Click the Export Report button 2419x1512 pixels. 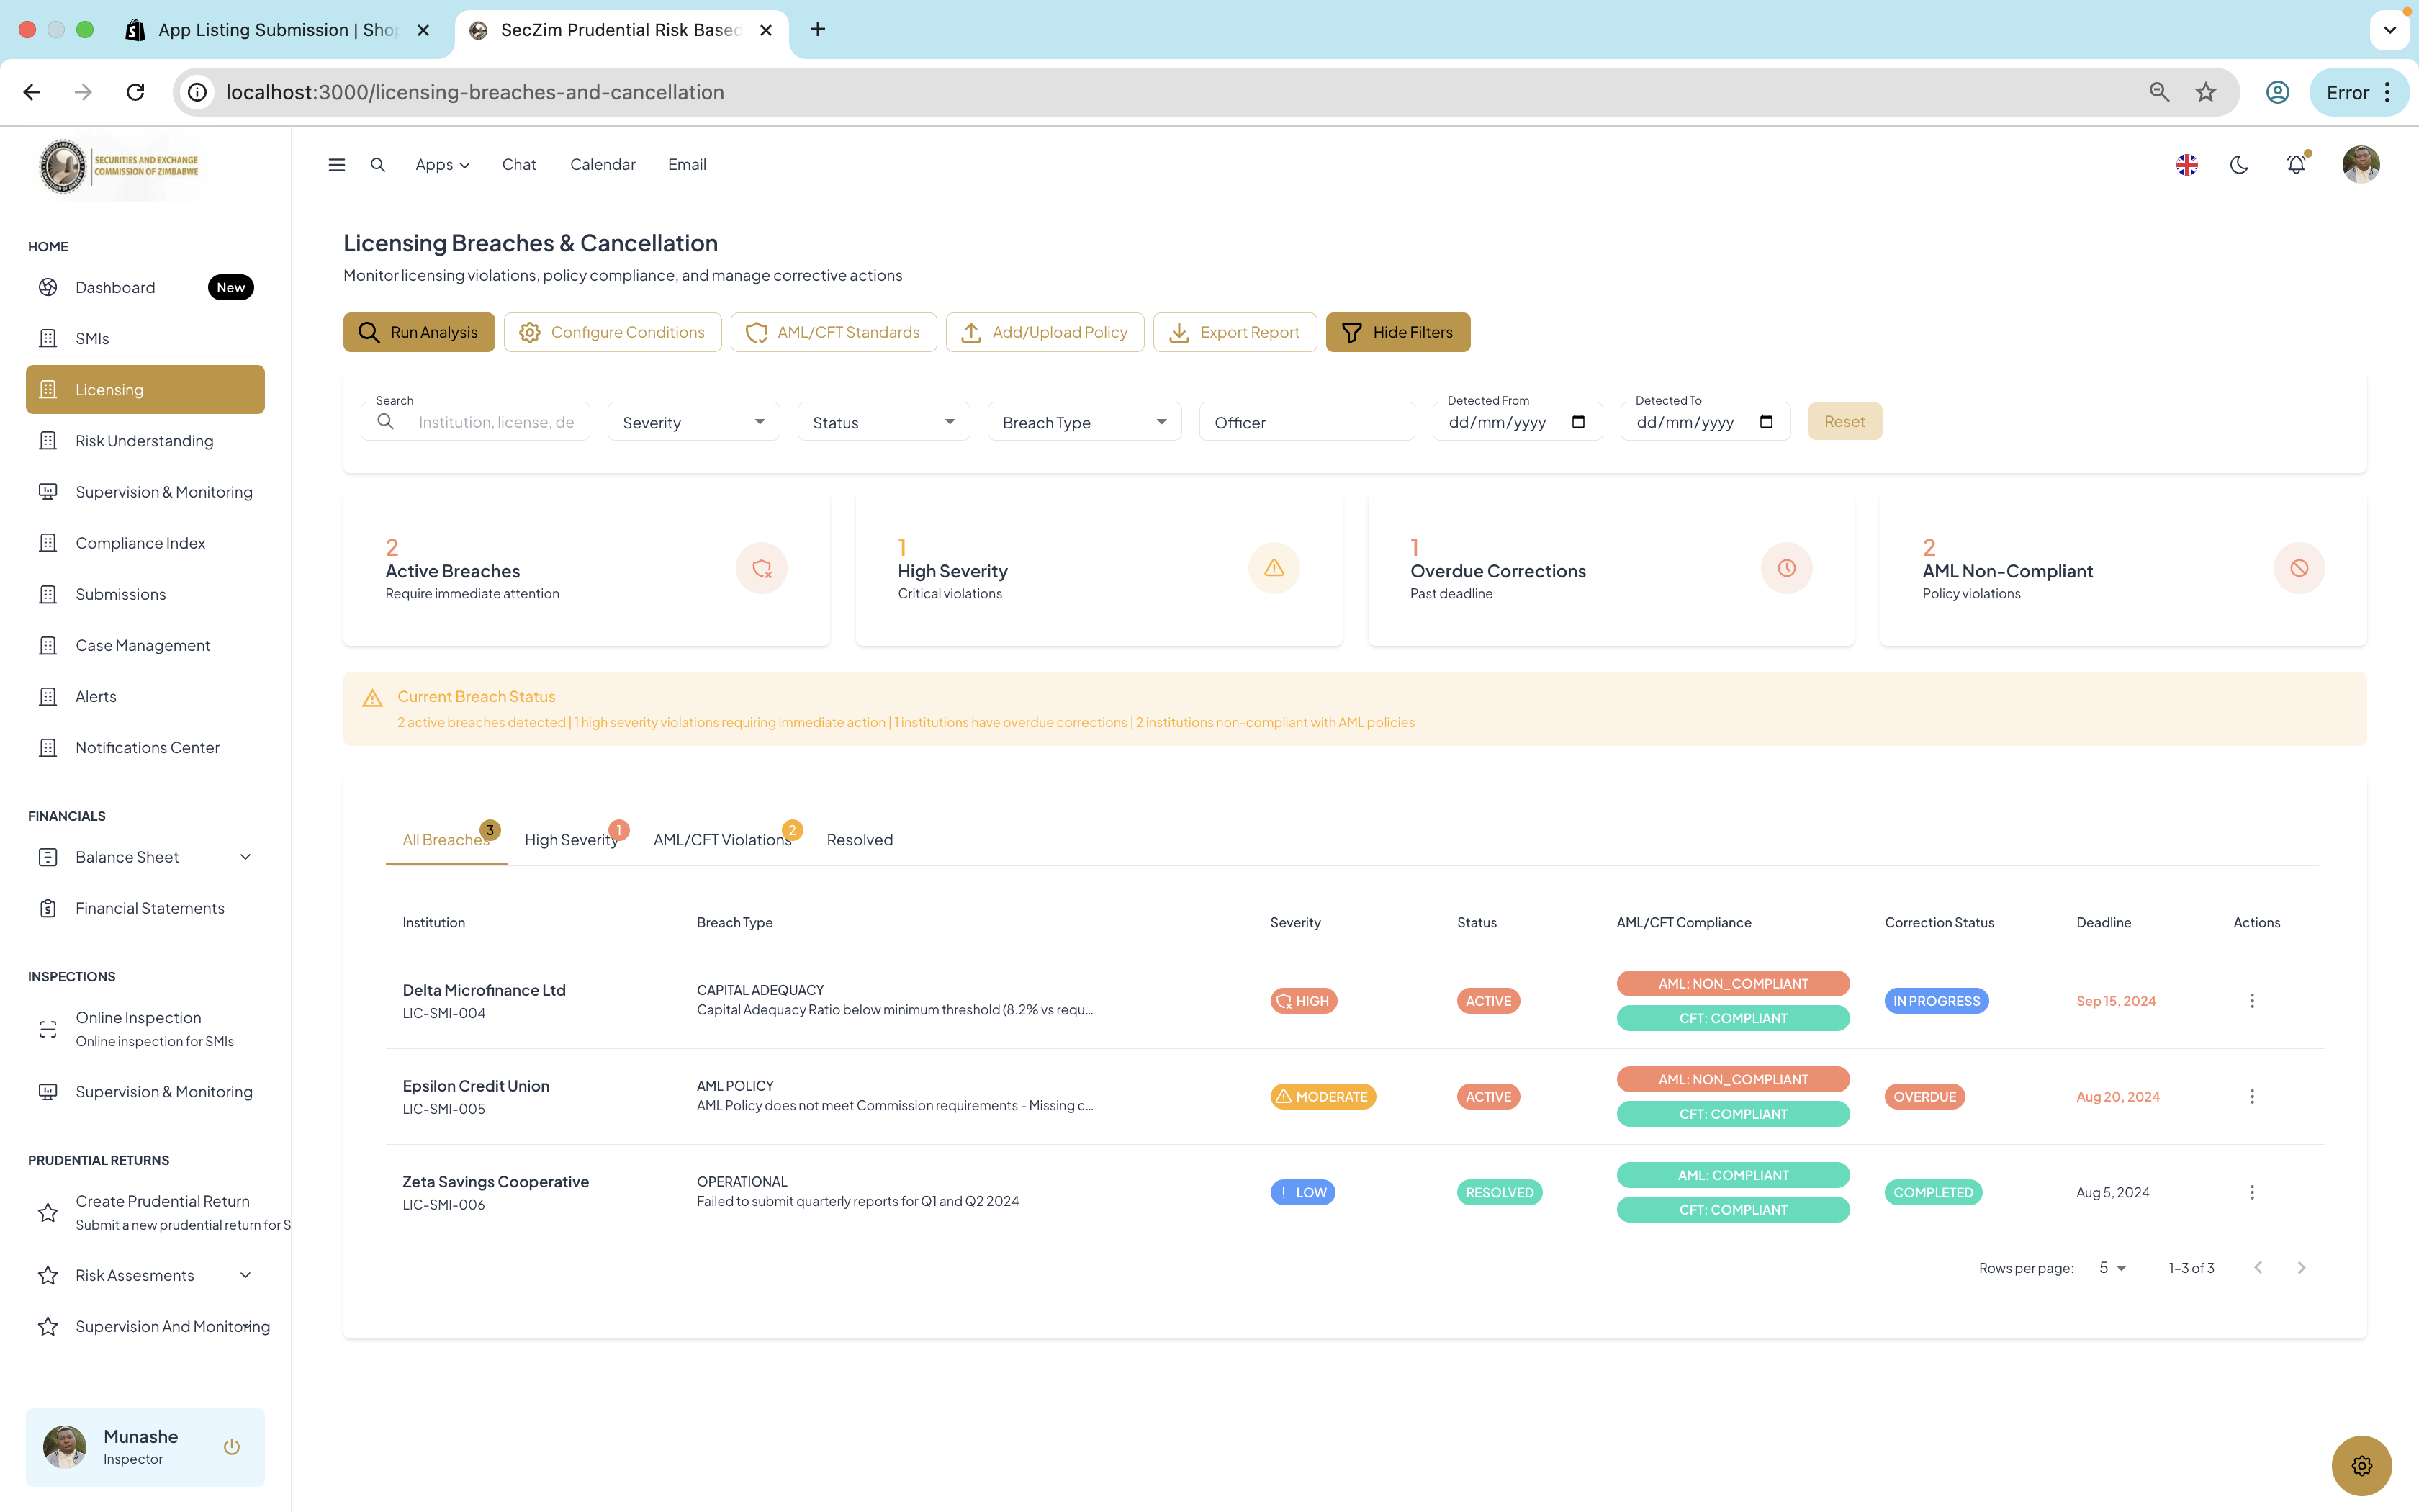coord(1235,332)
